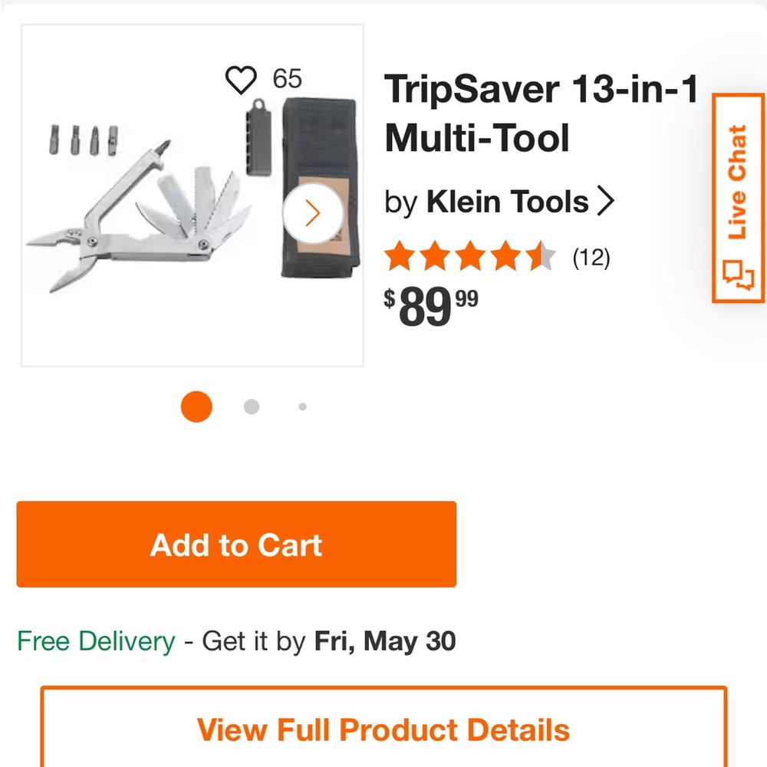Add the multi-tool to the cart
767x767 pixels.
click(x=235, y=545)
